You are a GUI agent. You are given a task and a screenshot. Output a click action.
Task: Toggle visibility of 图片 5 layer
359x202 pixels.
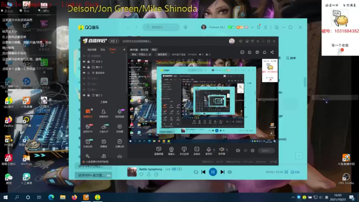point(84,67)
